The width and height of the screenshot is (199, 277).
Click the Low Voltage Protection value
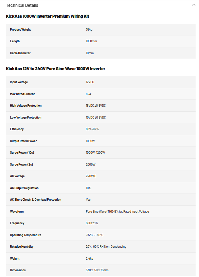(x=96, y=118)
